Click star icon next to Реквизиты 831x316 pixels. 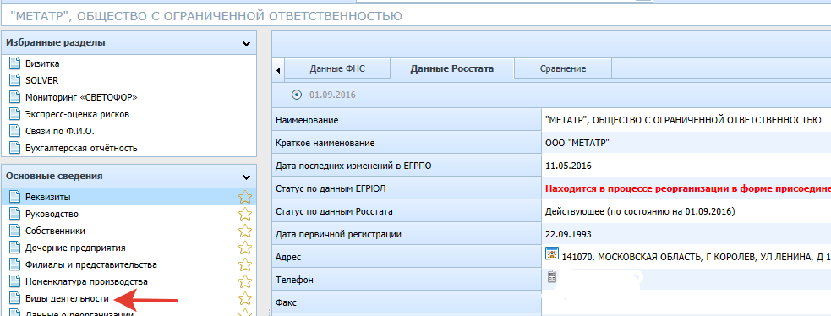click(x=245, y=198)
